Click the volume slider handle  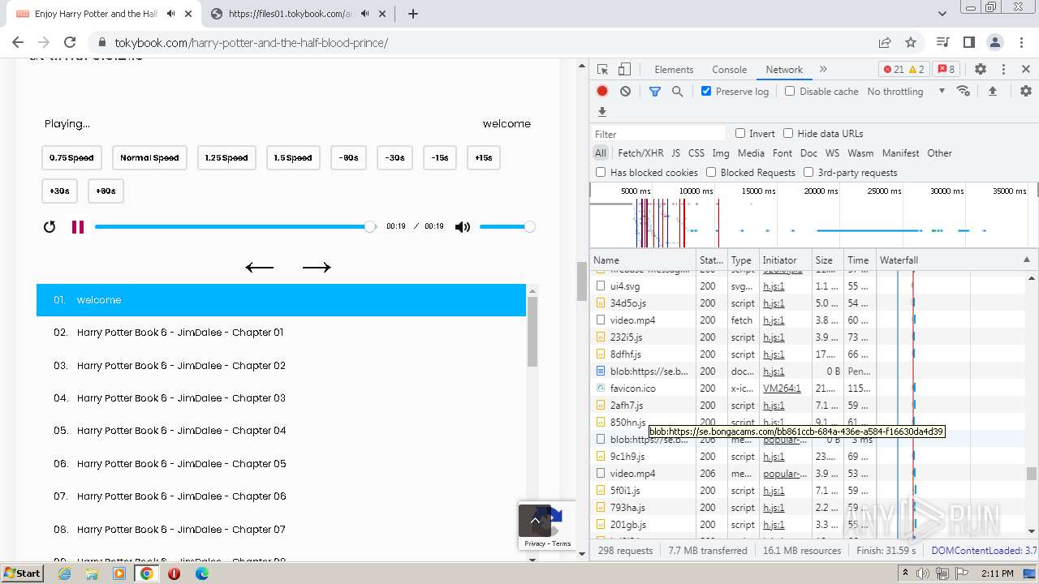529,227
